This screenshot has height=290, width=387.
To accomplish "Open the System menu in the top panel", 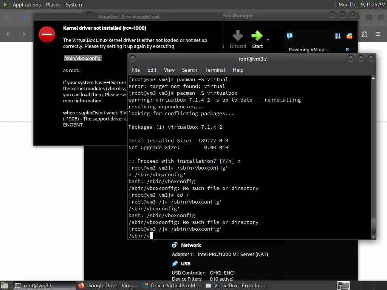I will 74,5.
